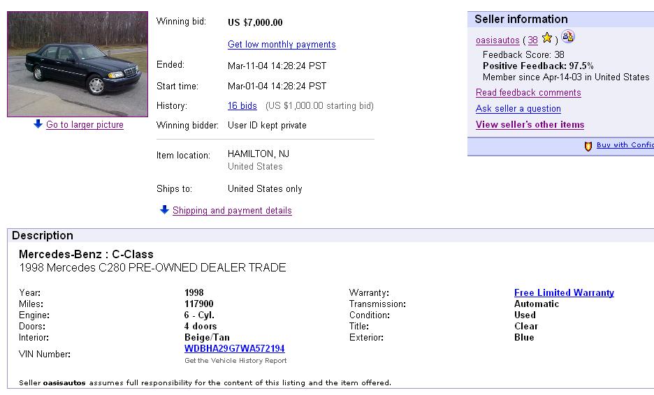Open the oasisautos seller profile
This screenshot has height=395, width=654.
tap(497, 40)
